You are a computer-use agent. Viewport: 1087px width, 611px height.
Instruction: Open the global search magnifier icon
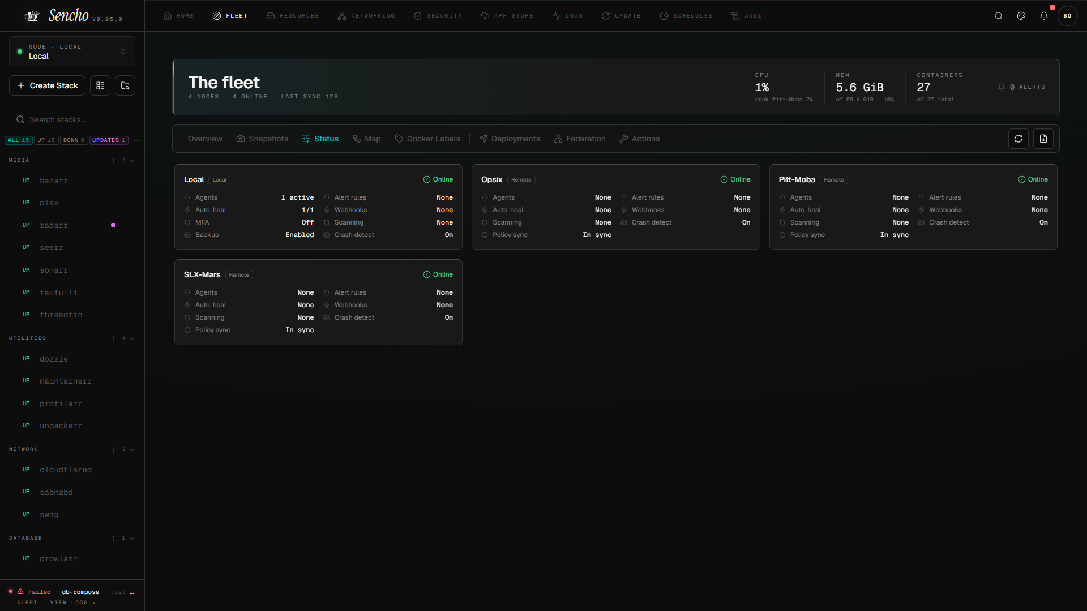click(x=999, y=16)
